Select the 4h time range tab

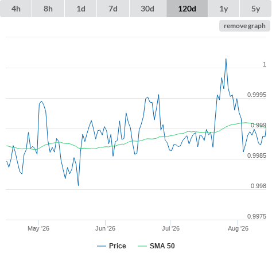[16, 9]
